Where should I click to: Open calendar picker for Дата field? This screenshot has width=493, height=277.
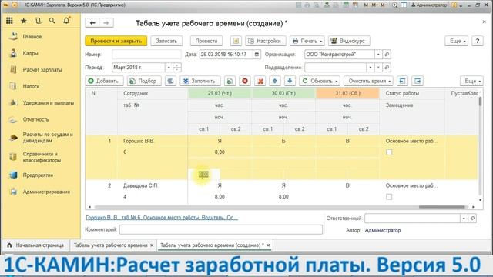(257, 55)
